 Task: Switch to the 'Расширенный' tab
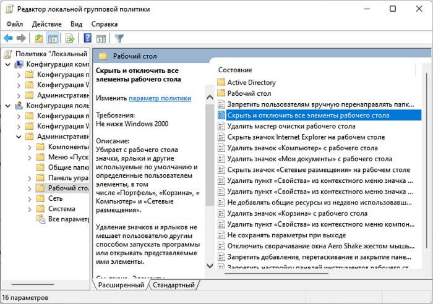[121, 285]
